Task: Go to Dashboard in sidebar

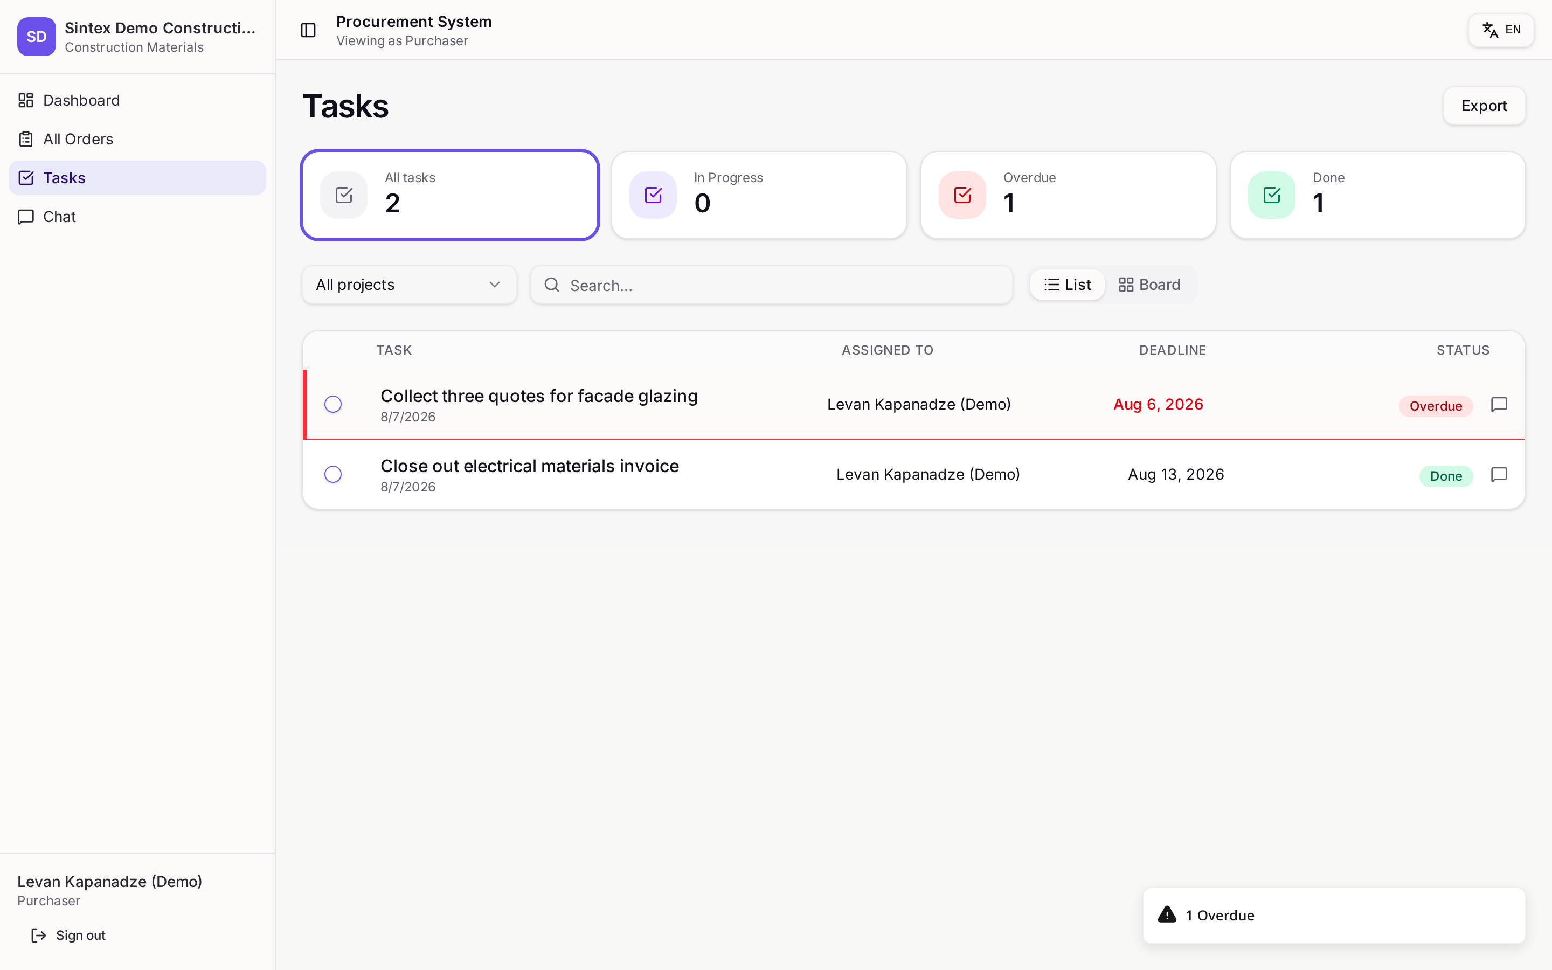Action: [x=137, y=100]
